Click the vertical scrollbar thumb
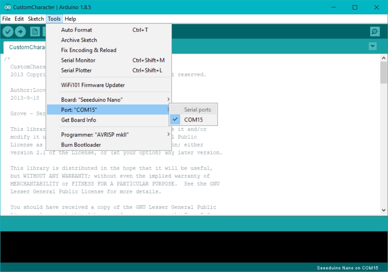The width and height of the screenshot is (388, 272). click(384, 72)
